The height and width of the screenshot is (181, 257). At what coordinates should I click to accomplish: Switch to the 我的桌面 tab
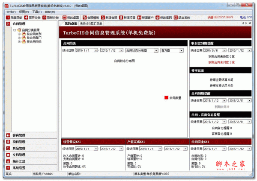click(71, 23)
